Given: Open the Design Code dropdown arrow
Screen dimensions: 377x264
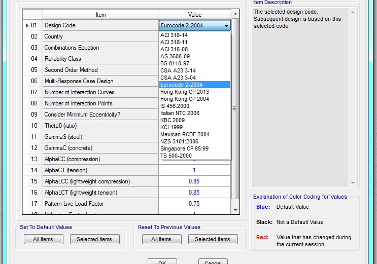Looking at the screenshot, I should (x=226, y=25).
